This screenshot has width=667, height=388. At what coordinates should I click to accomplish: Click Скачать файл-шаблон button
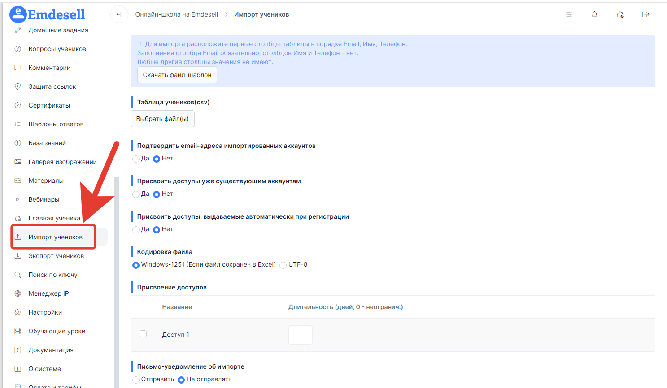[177, 75]
